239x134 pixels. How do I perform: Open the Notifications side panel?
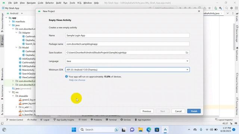[x=237, y=54]
